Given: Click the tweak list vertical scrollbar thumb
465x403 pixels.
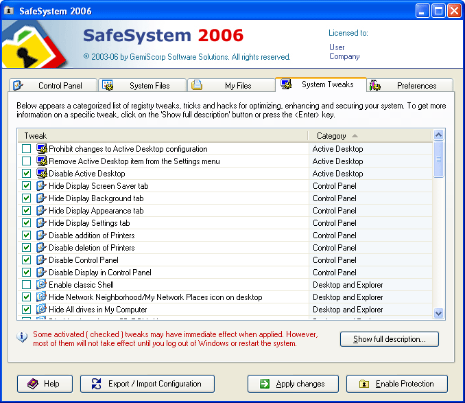Looking at the screenshot, I should tap(439, 159).
